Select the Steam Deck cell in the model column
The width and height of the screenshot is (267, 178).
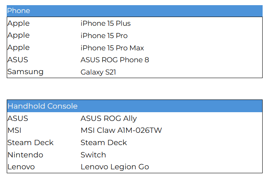[x=104, y=142]
